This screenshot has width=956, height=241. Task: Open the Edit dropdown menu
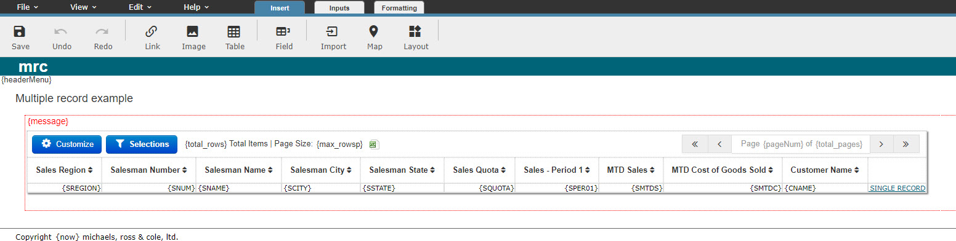coord(140,7)
